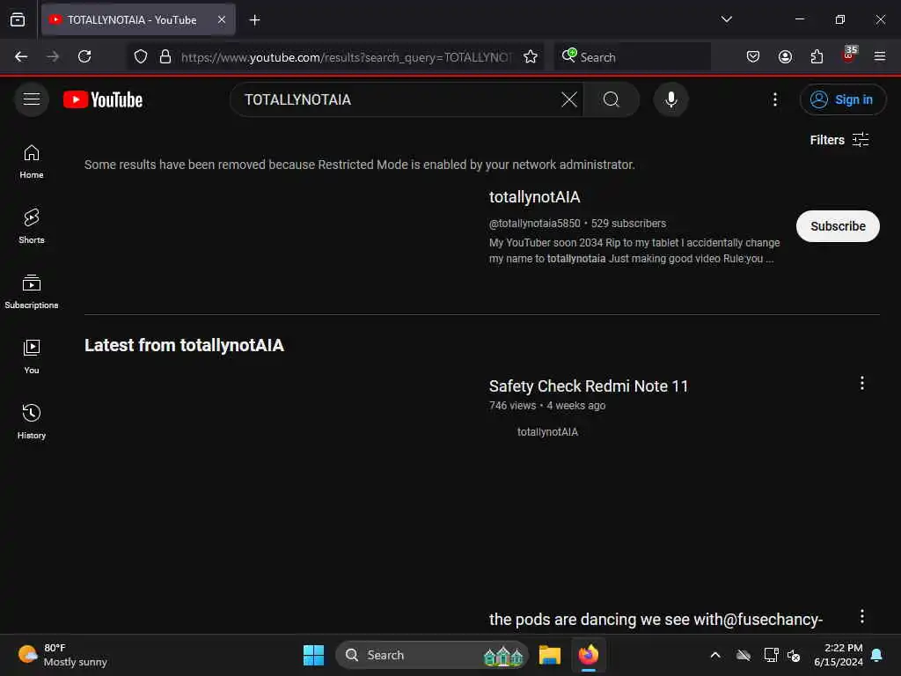Open the Windows Start menu
Image resolution: width=901 pixels, height=676 pixels.
coord(314,655)
